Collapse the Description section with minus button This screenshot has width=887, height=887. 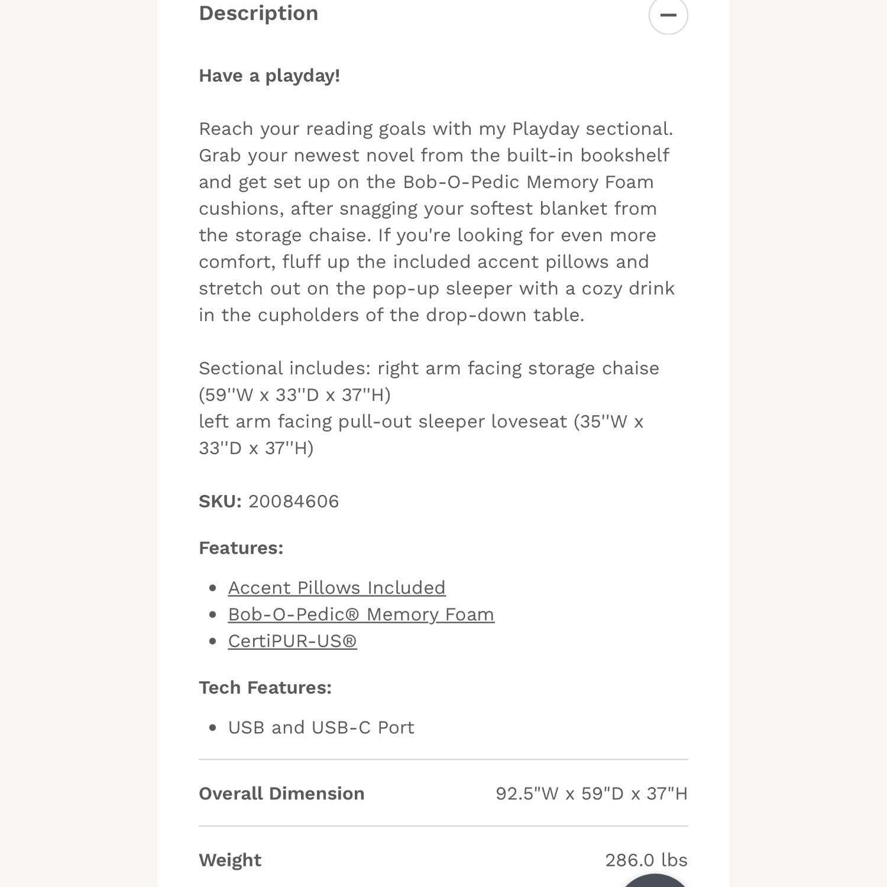pos(668,15)
